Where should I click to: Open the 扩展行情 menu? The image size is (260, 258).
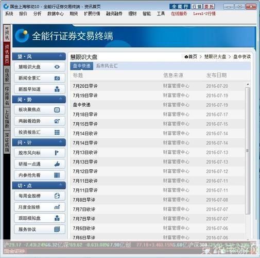92,13
